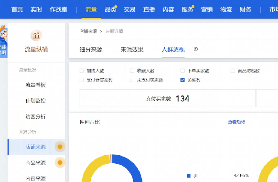Viewport: 278px width, 182px height.
Task: Open the 内容 top menu
Action: 168,9
